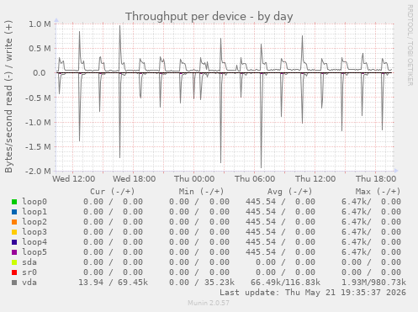The height and width of the screenshot is (312, 418).
Task: Select the loop4 device label
Action: (34, 242)
